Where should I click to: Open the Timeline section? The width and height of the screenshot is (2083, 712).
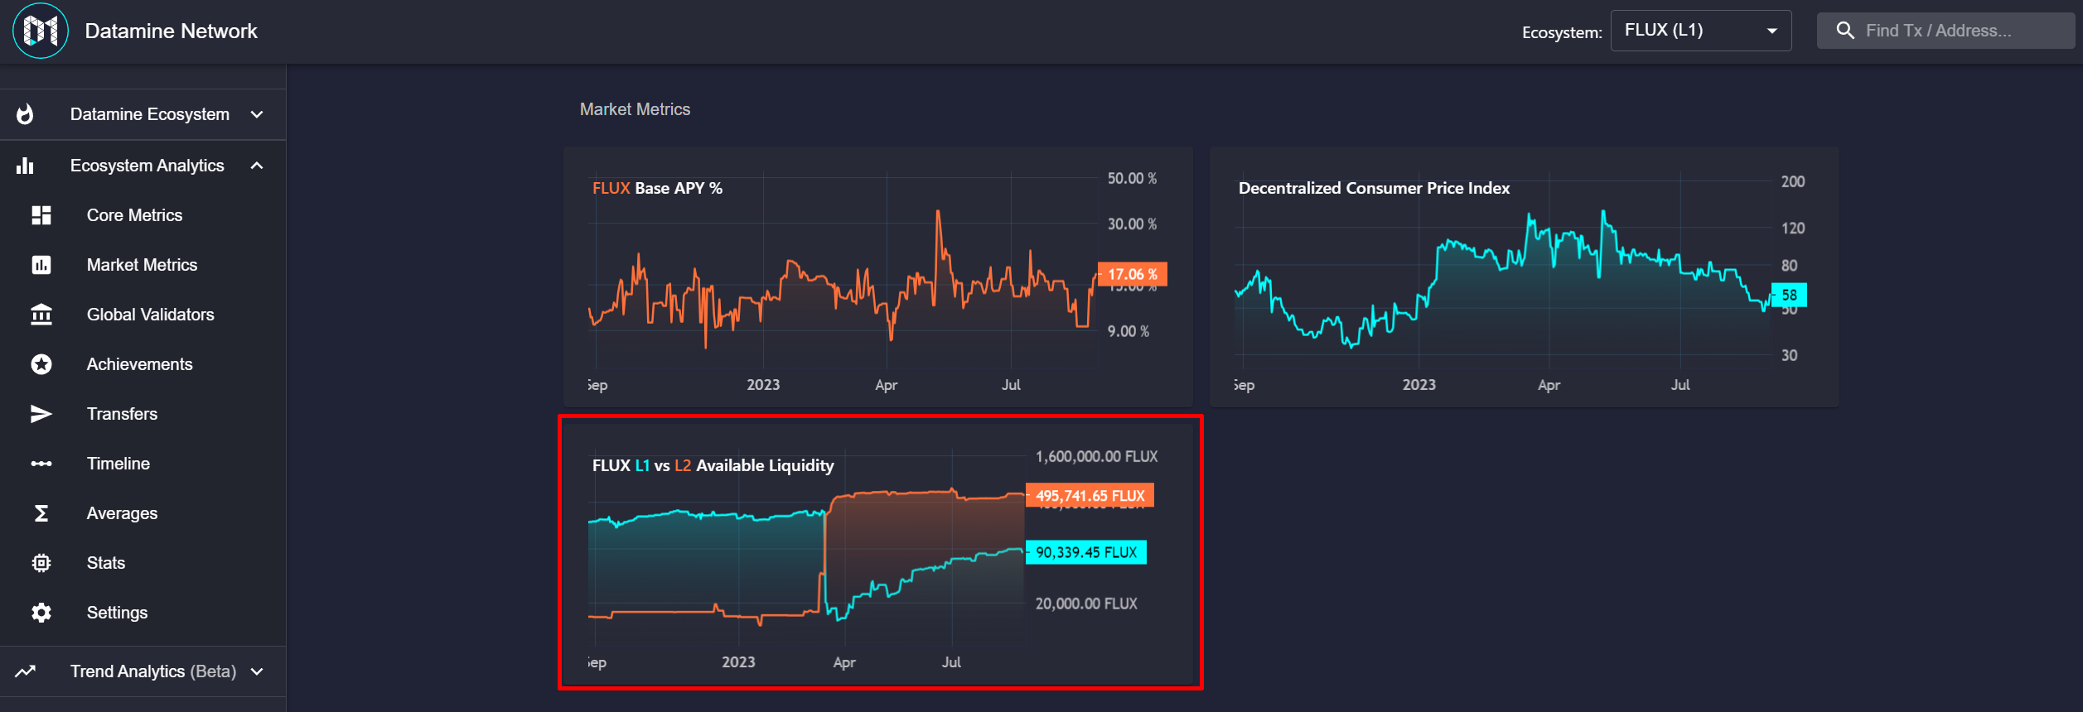118,464
